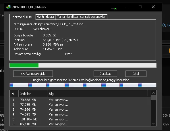Click the IDM globe icon in title bar
170x131 pixels.
pos(9,7)
